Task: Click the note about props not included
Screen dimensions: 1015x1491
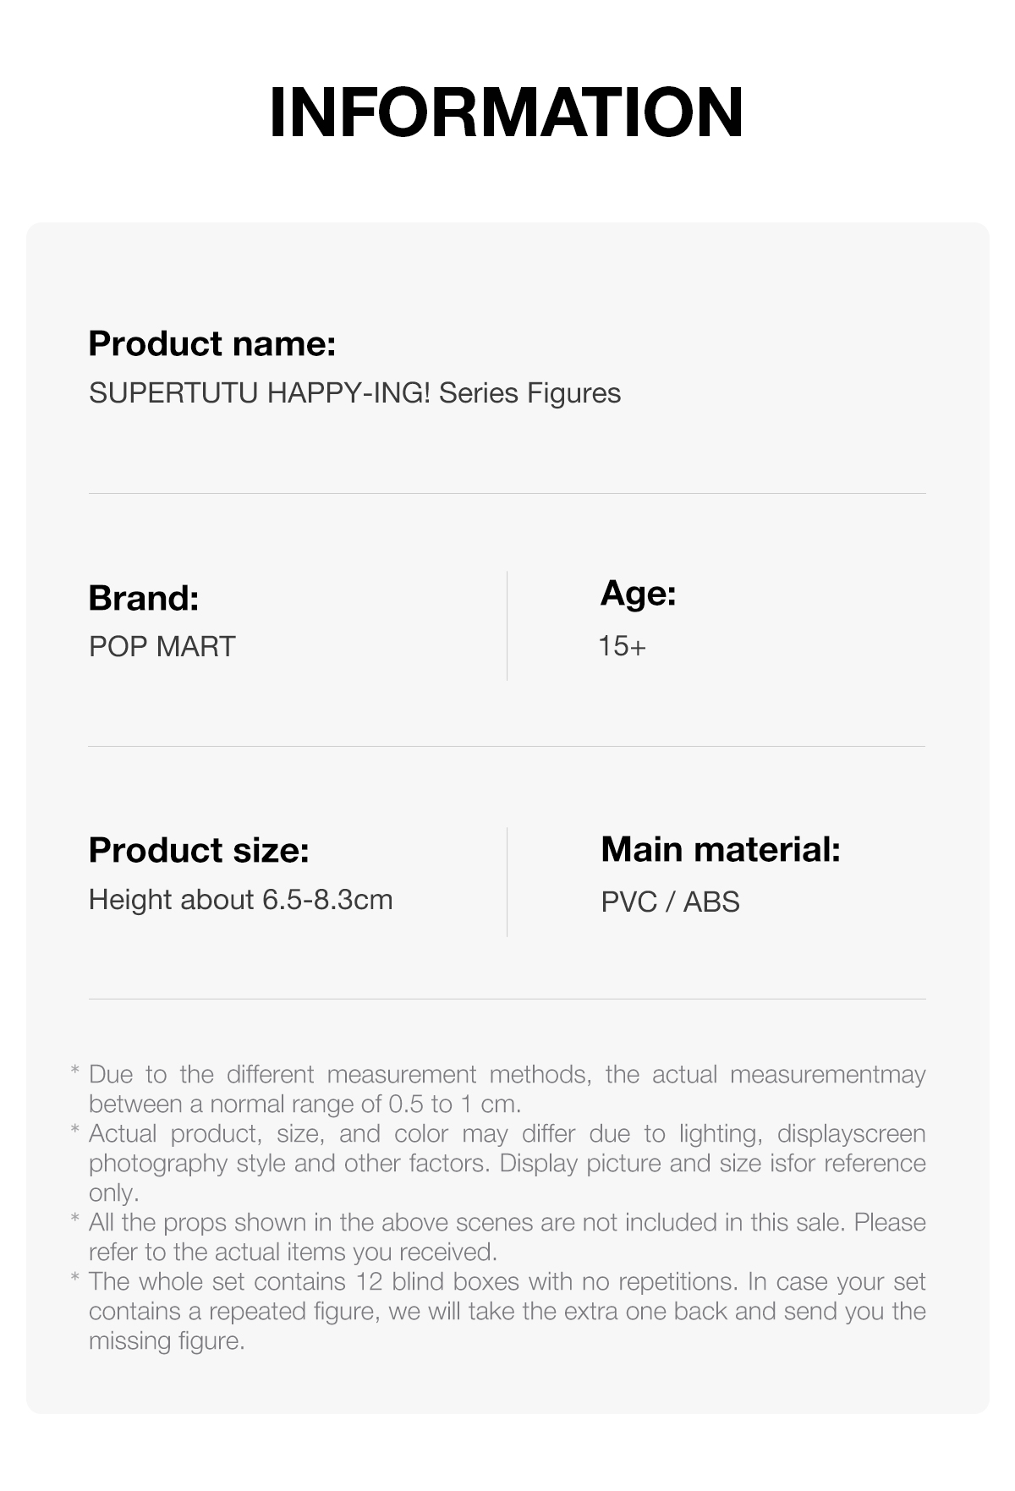Action: tap(507, 1236)
